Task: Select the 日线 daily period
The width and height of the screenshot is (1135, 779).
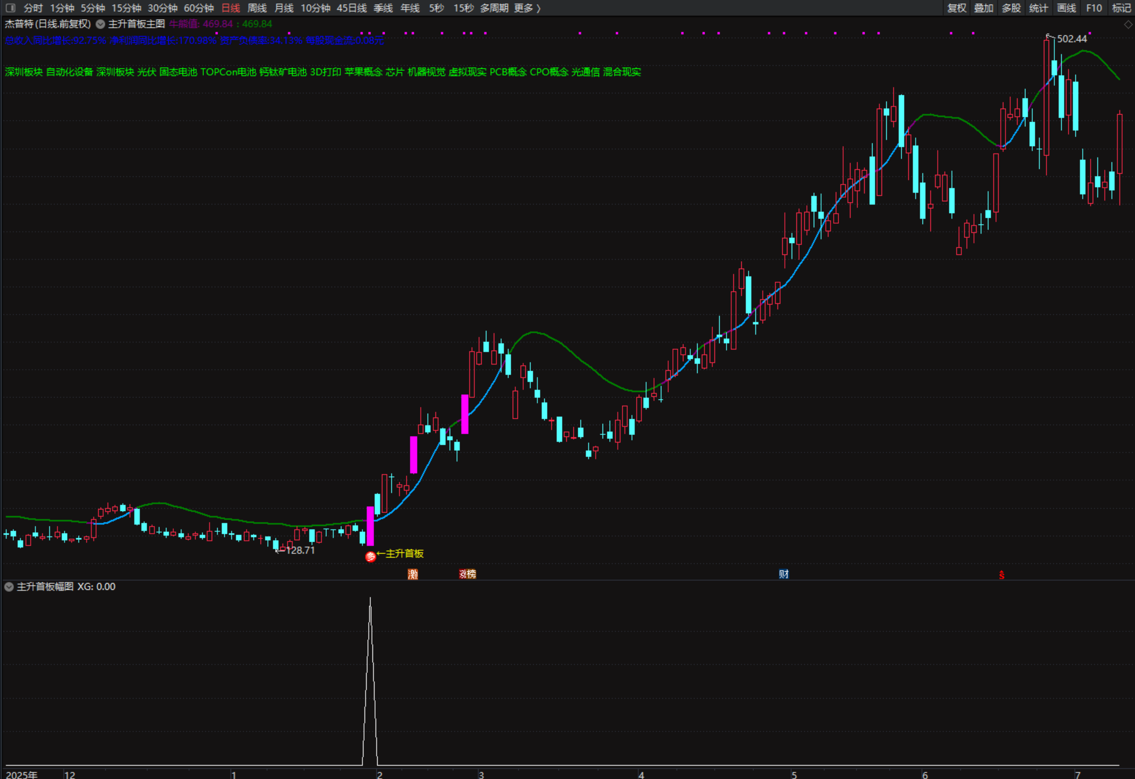Action: coord(230,8)
